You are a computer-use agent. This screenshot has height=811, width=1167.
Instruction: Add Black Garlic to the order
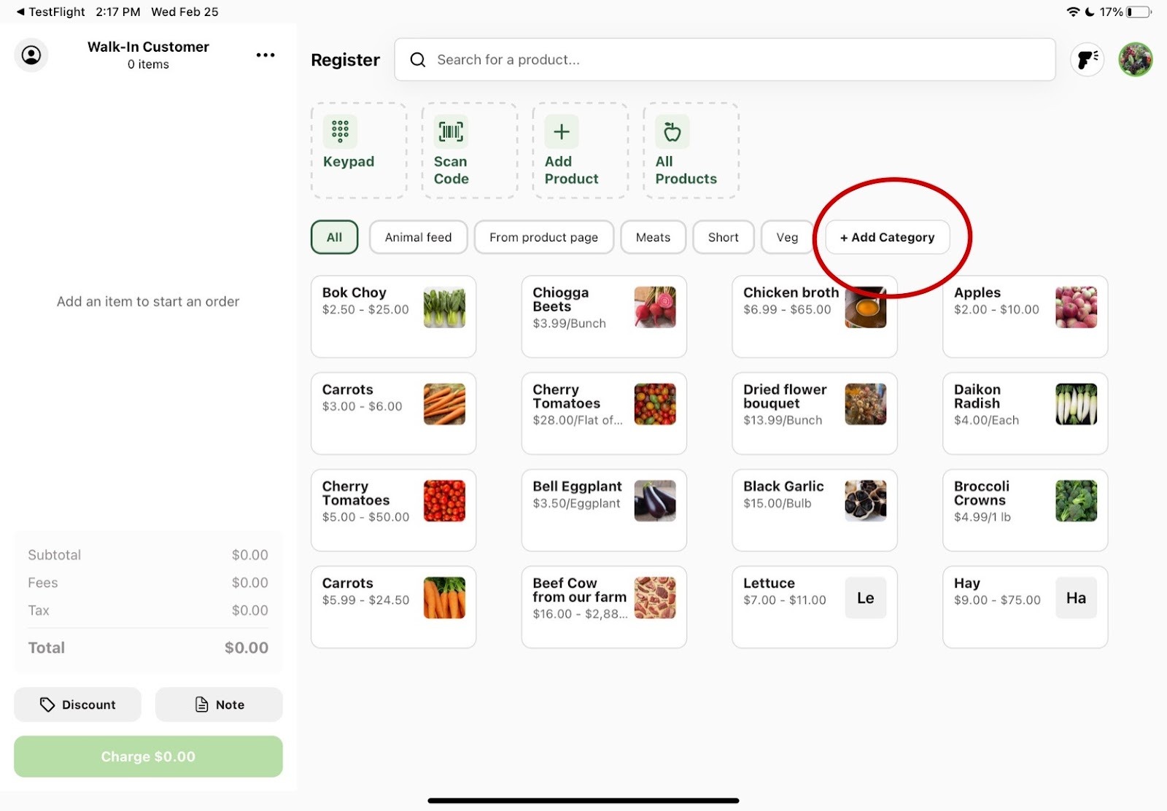click(814, 510)
